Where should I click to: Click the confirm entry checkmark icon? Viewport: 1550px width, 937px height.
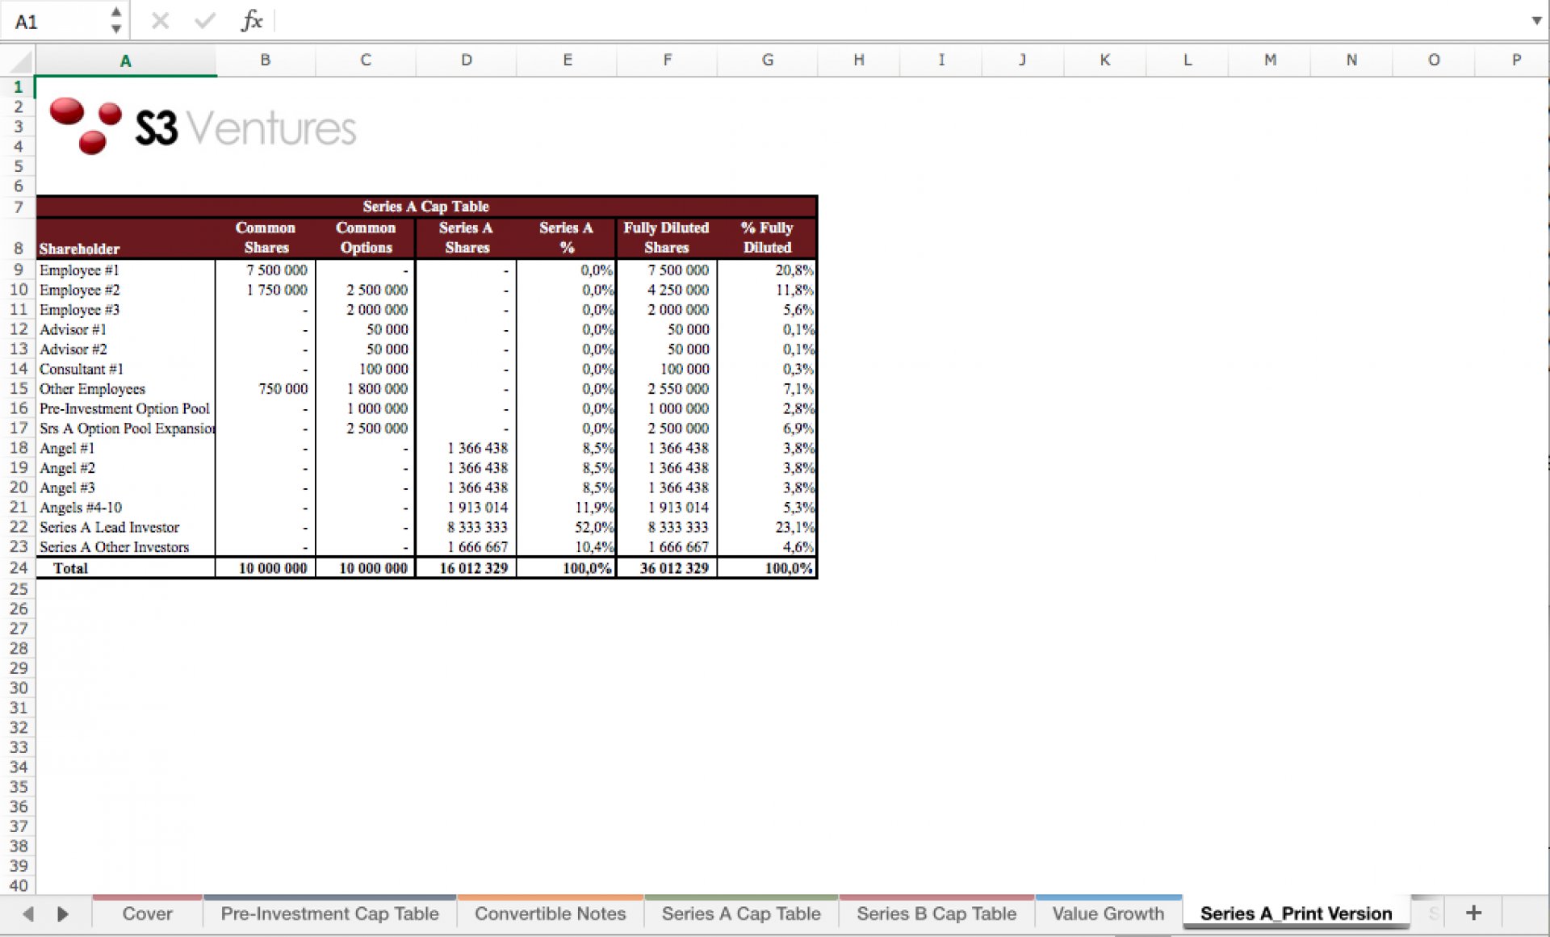tap(205, 21)
